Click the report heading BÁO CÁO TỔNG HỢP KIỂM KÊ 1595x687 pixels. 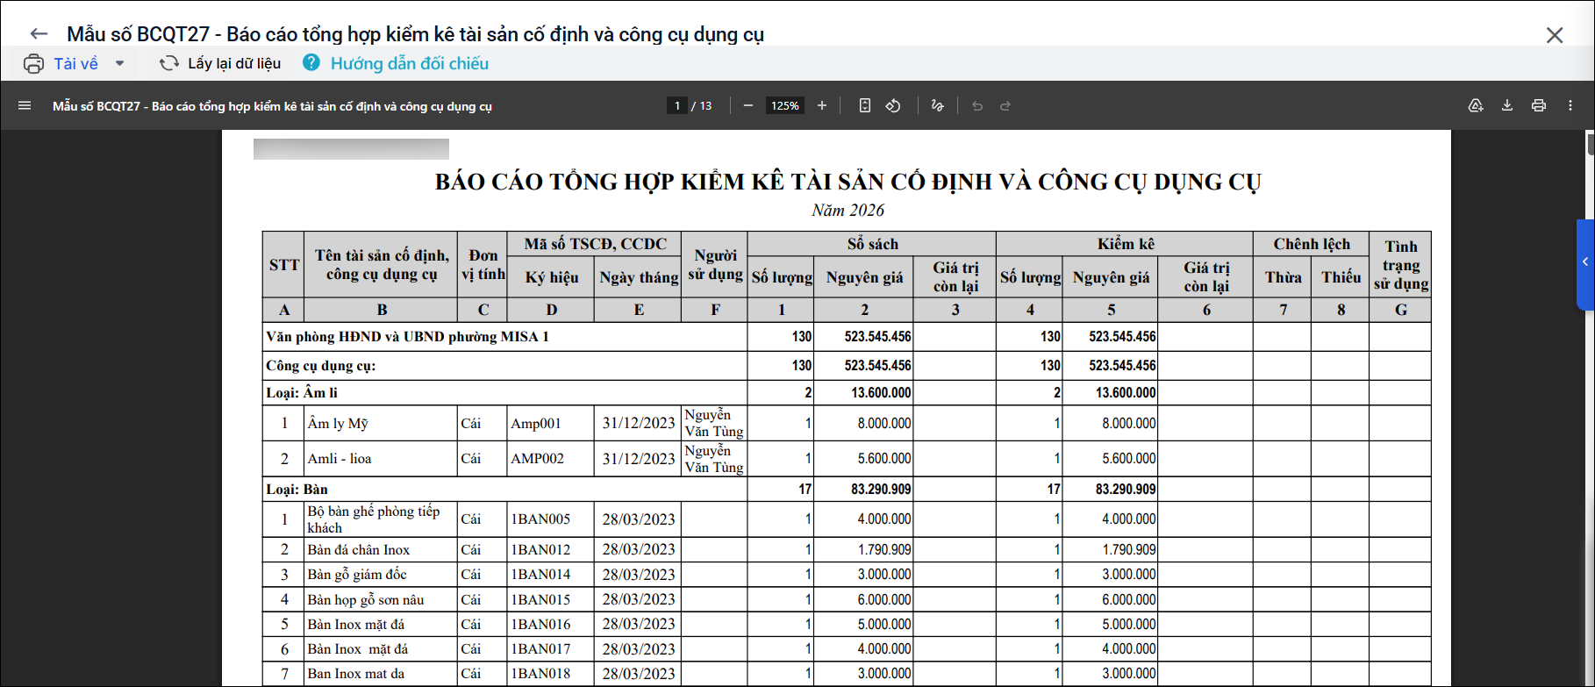pyautogui.click(x=848, y=182)
